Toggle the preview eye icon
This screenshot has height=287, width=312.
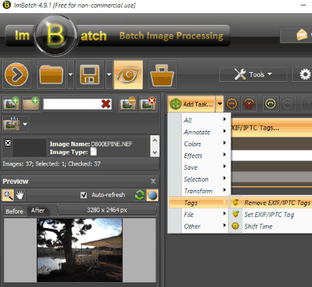(128, 74)
